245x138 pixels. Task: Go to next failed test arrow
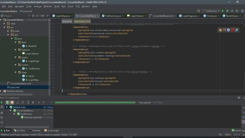click(43, 102)
